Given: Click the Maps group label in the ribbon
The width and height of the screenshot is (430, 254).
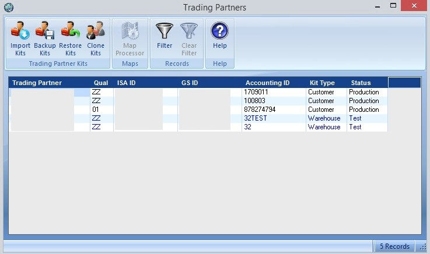Looking at the screenshot, I should (130, 63).
